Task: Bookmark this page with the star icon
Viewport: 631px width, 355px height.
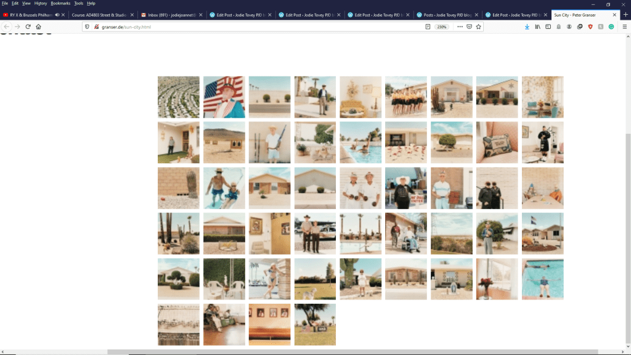Action: pyautogui.click(x=479, y=27)
